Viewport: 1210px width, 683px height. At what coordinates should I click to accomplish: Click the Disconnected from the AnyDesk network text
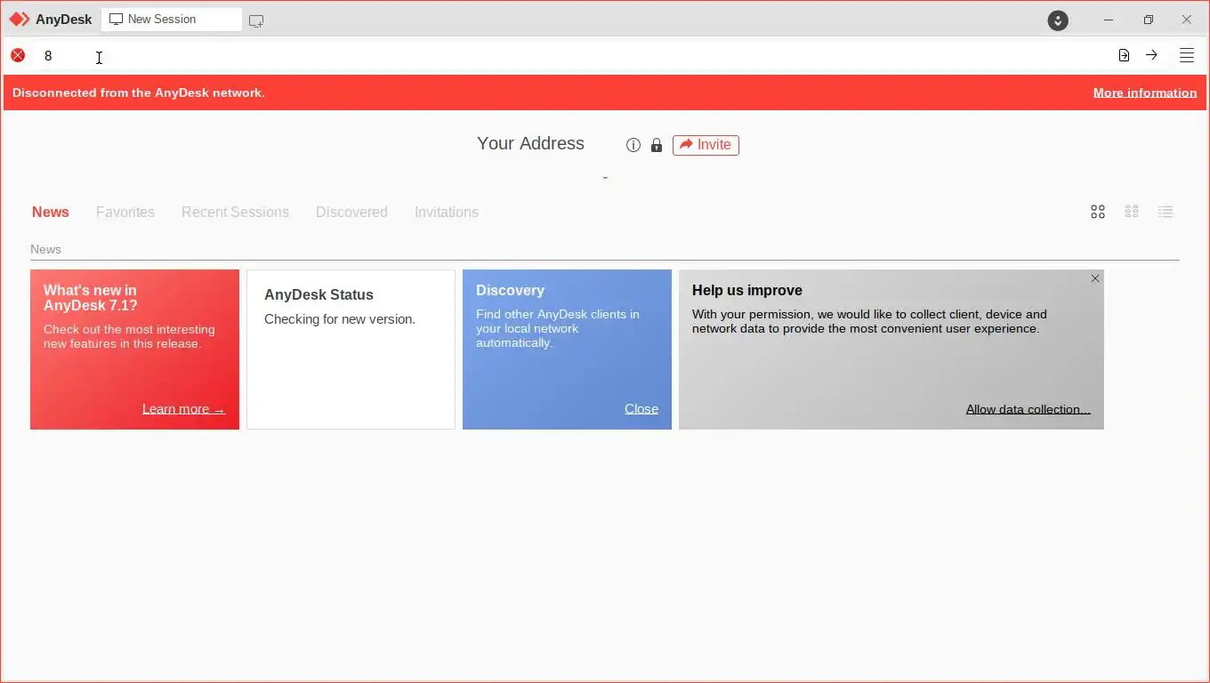coord(139,92)
